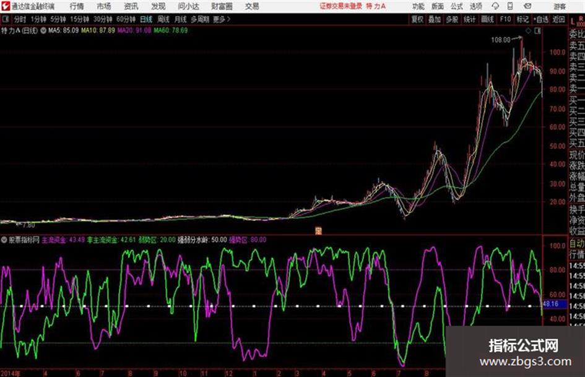Open the 行情 menu
Screen dimensions: 585x377
pyautogui.click(x=77, y=6)
